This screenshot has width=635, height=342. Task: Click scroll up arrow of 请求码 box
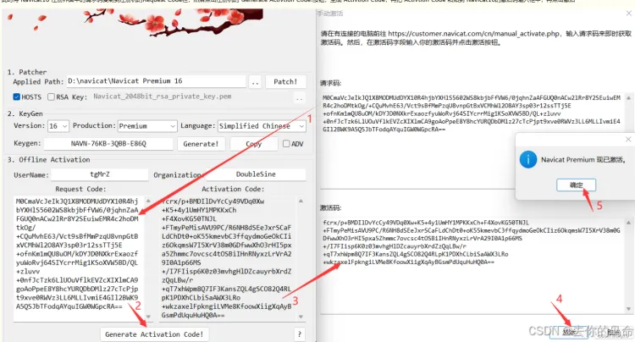click(x=628, y=98)
